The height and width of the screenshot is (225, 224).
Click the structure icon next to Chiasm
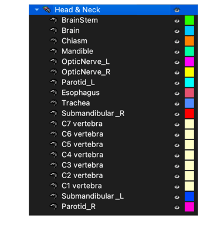point(53,41)
